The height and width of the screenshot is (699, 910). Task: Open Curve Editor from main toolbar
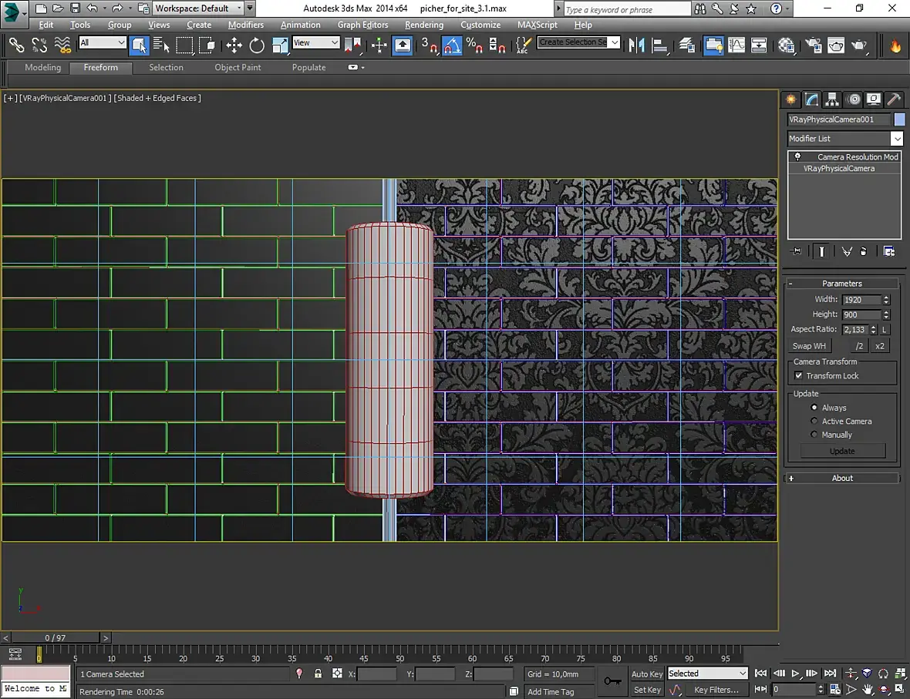(x=736, y=46)
